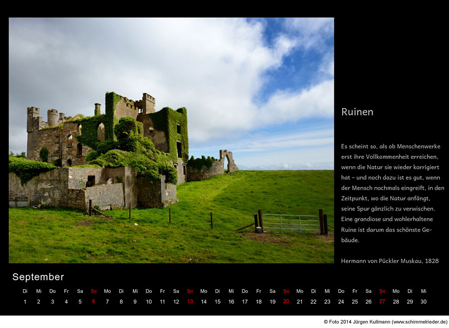Click the Hermann von Pückler Muskau attribution
The image size is (449, 328).
click(x=390, y=261)
